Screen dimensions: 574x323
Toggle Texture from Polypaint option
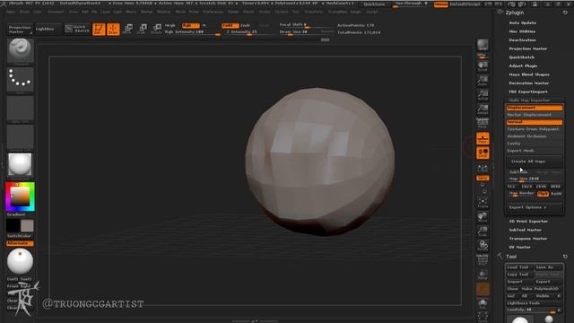click(535, 129)
